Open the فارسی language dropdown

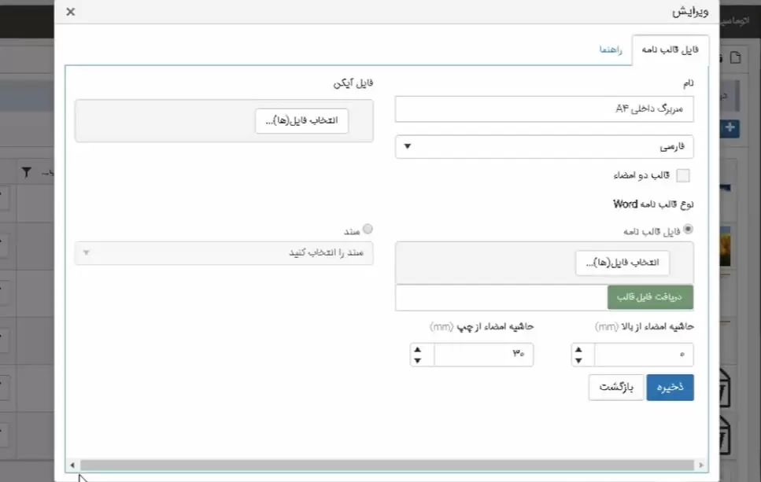point(544,147)
